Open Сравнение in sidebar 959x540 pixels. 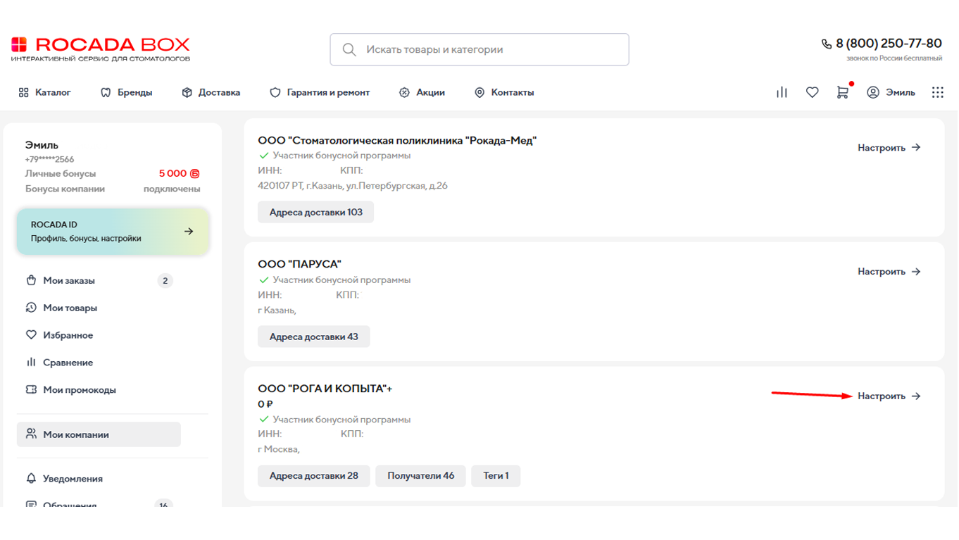[68, 363]
